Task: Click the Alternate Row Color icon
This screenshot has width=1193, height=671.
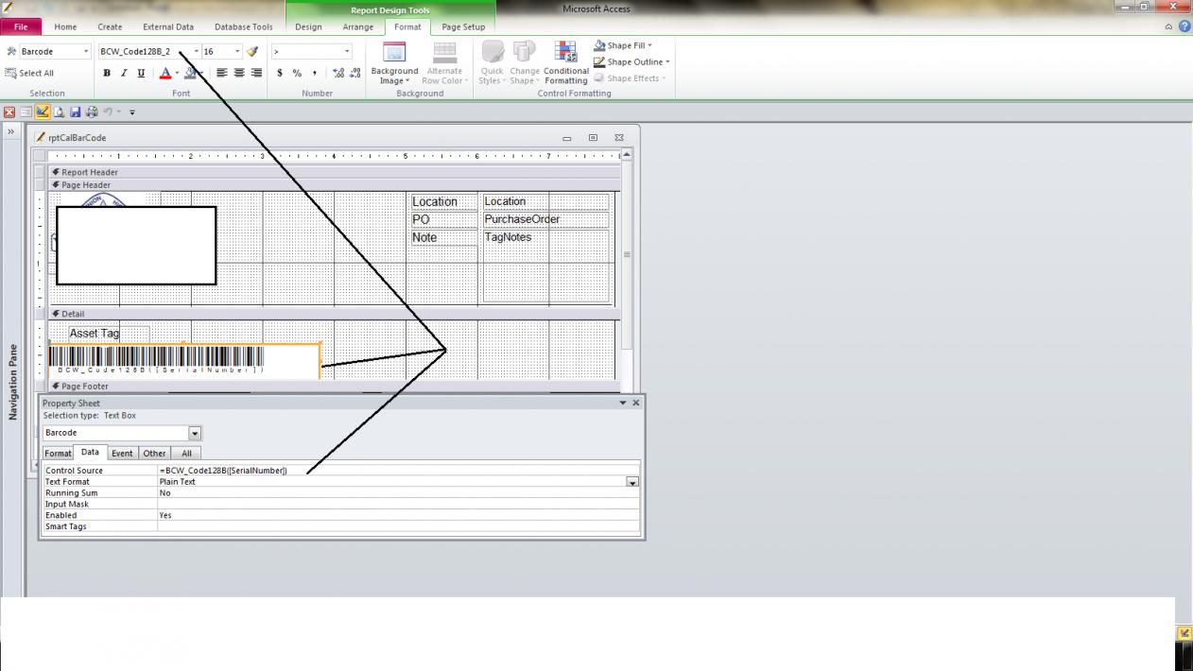Action: pos(444,52)
